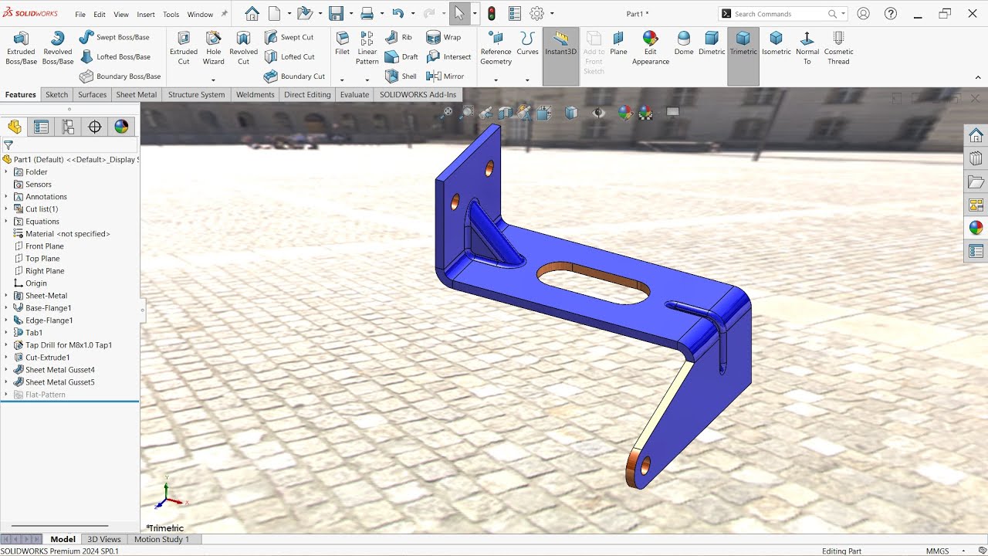
Task: Select the Revolved Boss/Base tool
Action: pyautogui.click(x=57, y=48)
